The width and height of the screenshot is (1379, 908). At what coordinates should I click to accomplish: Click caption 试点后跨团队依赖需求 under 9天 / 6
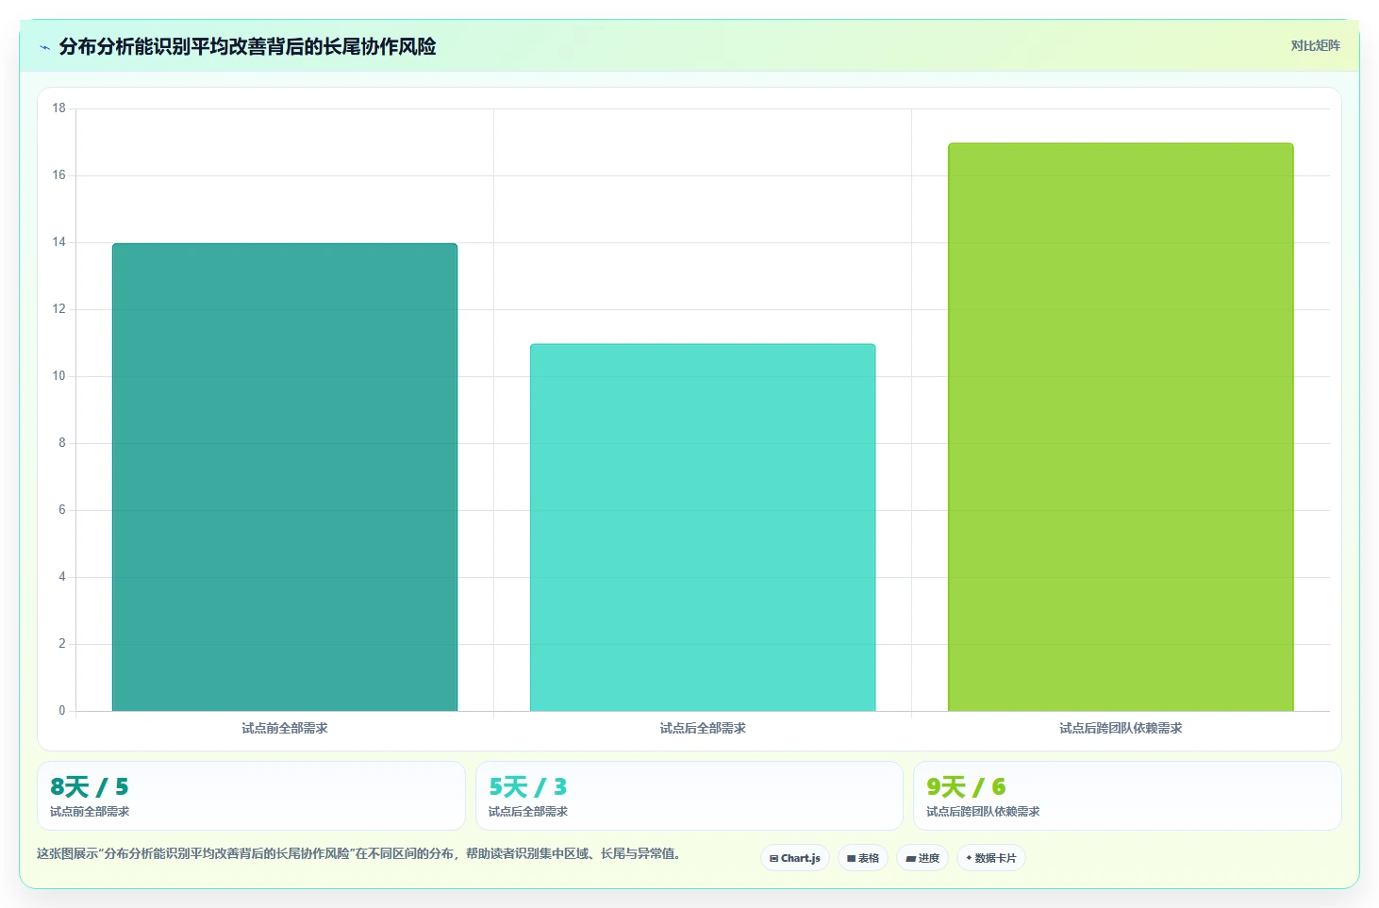tap(983, 812)
